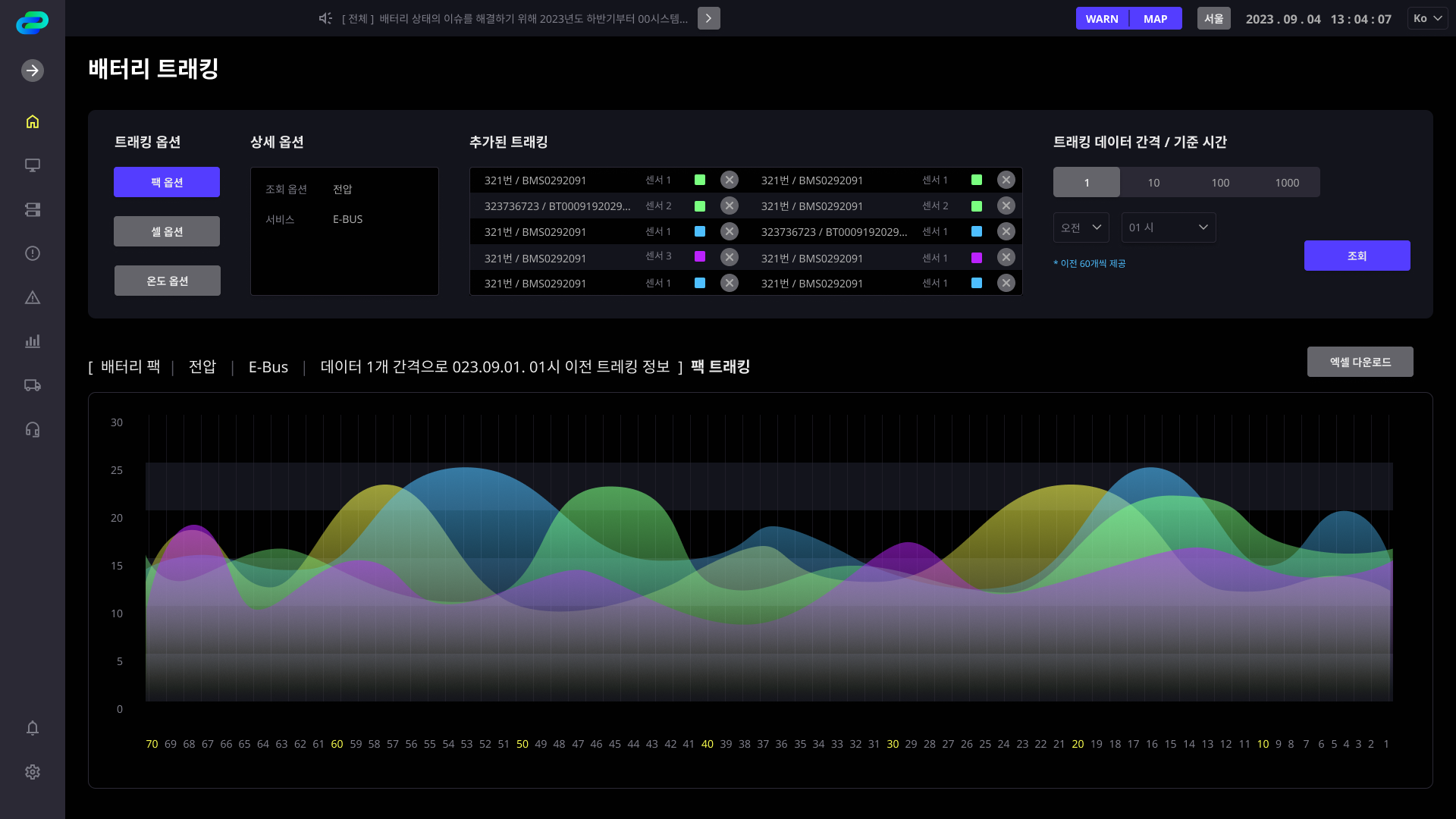Open the notification bell in the sidebar
The width and height of the screenshot is (1456, 819).
pyautogui.click(x=33, y=728)
